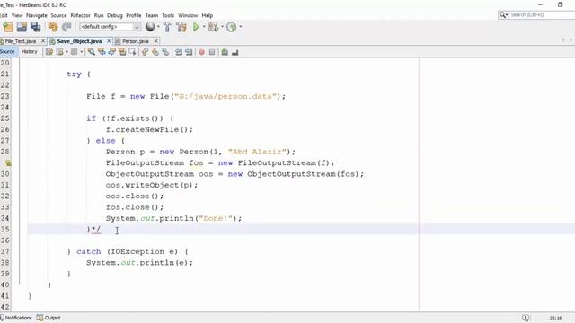This screenshot has width=575, height=323.
Task: Toggle Highlight Search in editor toolbar
Action: [122, 52]
